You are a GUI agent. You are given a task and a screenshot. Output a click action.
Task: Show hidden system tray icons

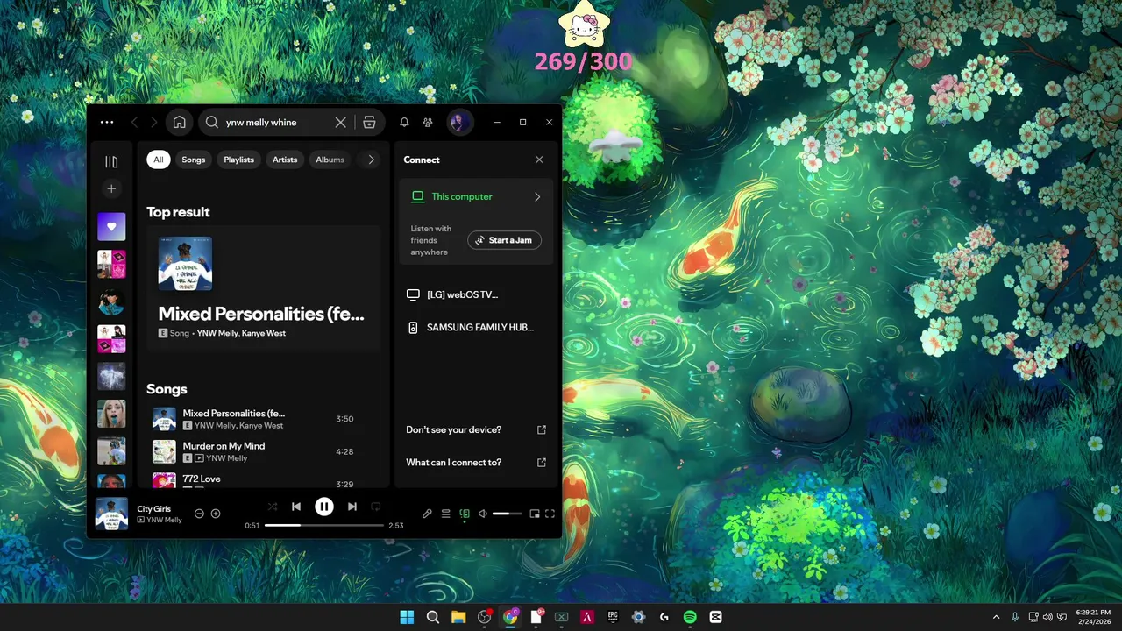(996, 617)
